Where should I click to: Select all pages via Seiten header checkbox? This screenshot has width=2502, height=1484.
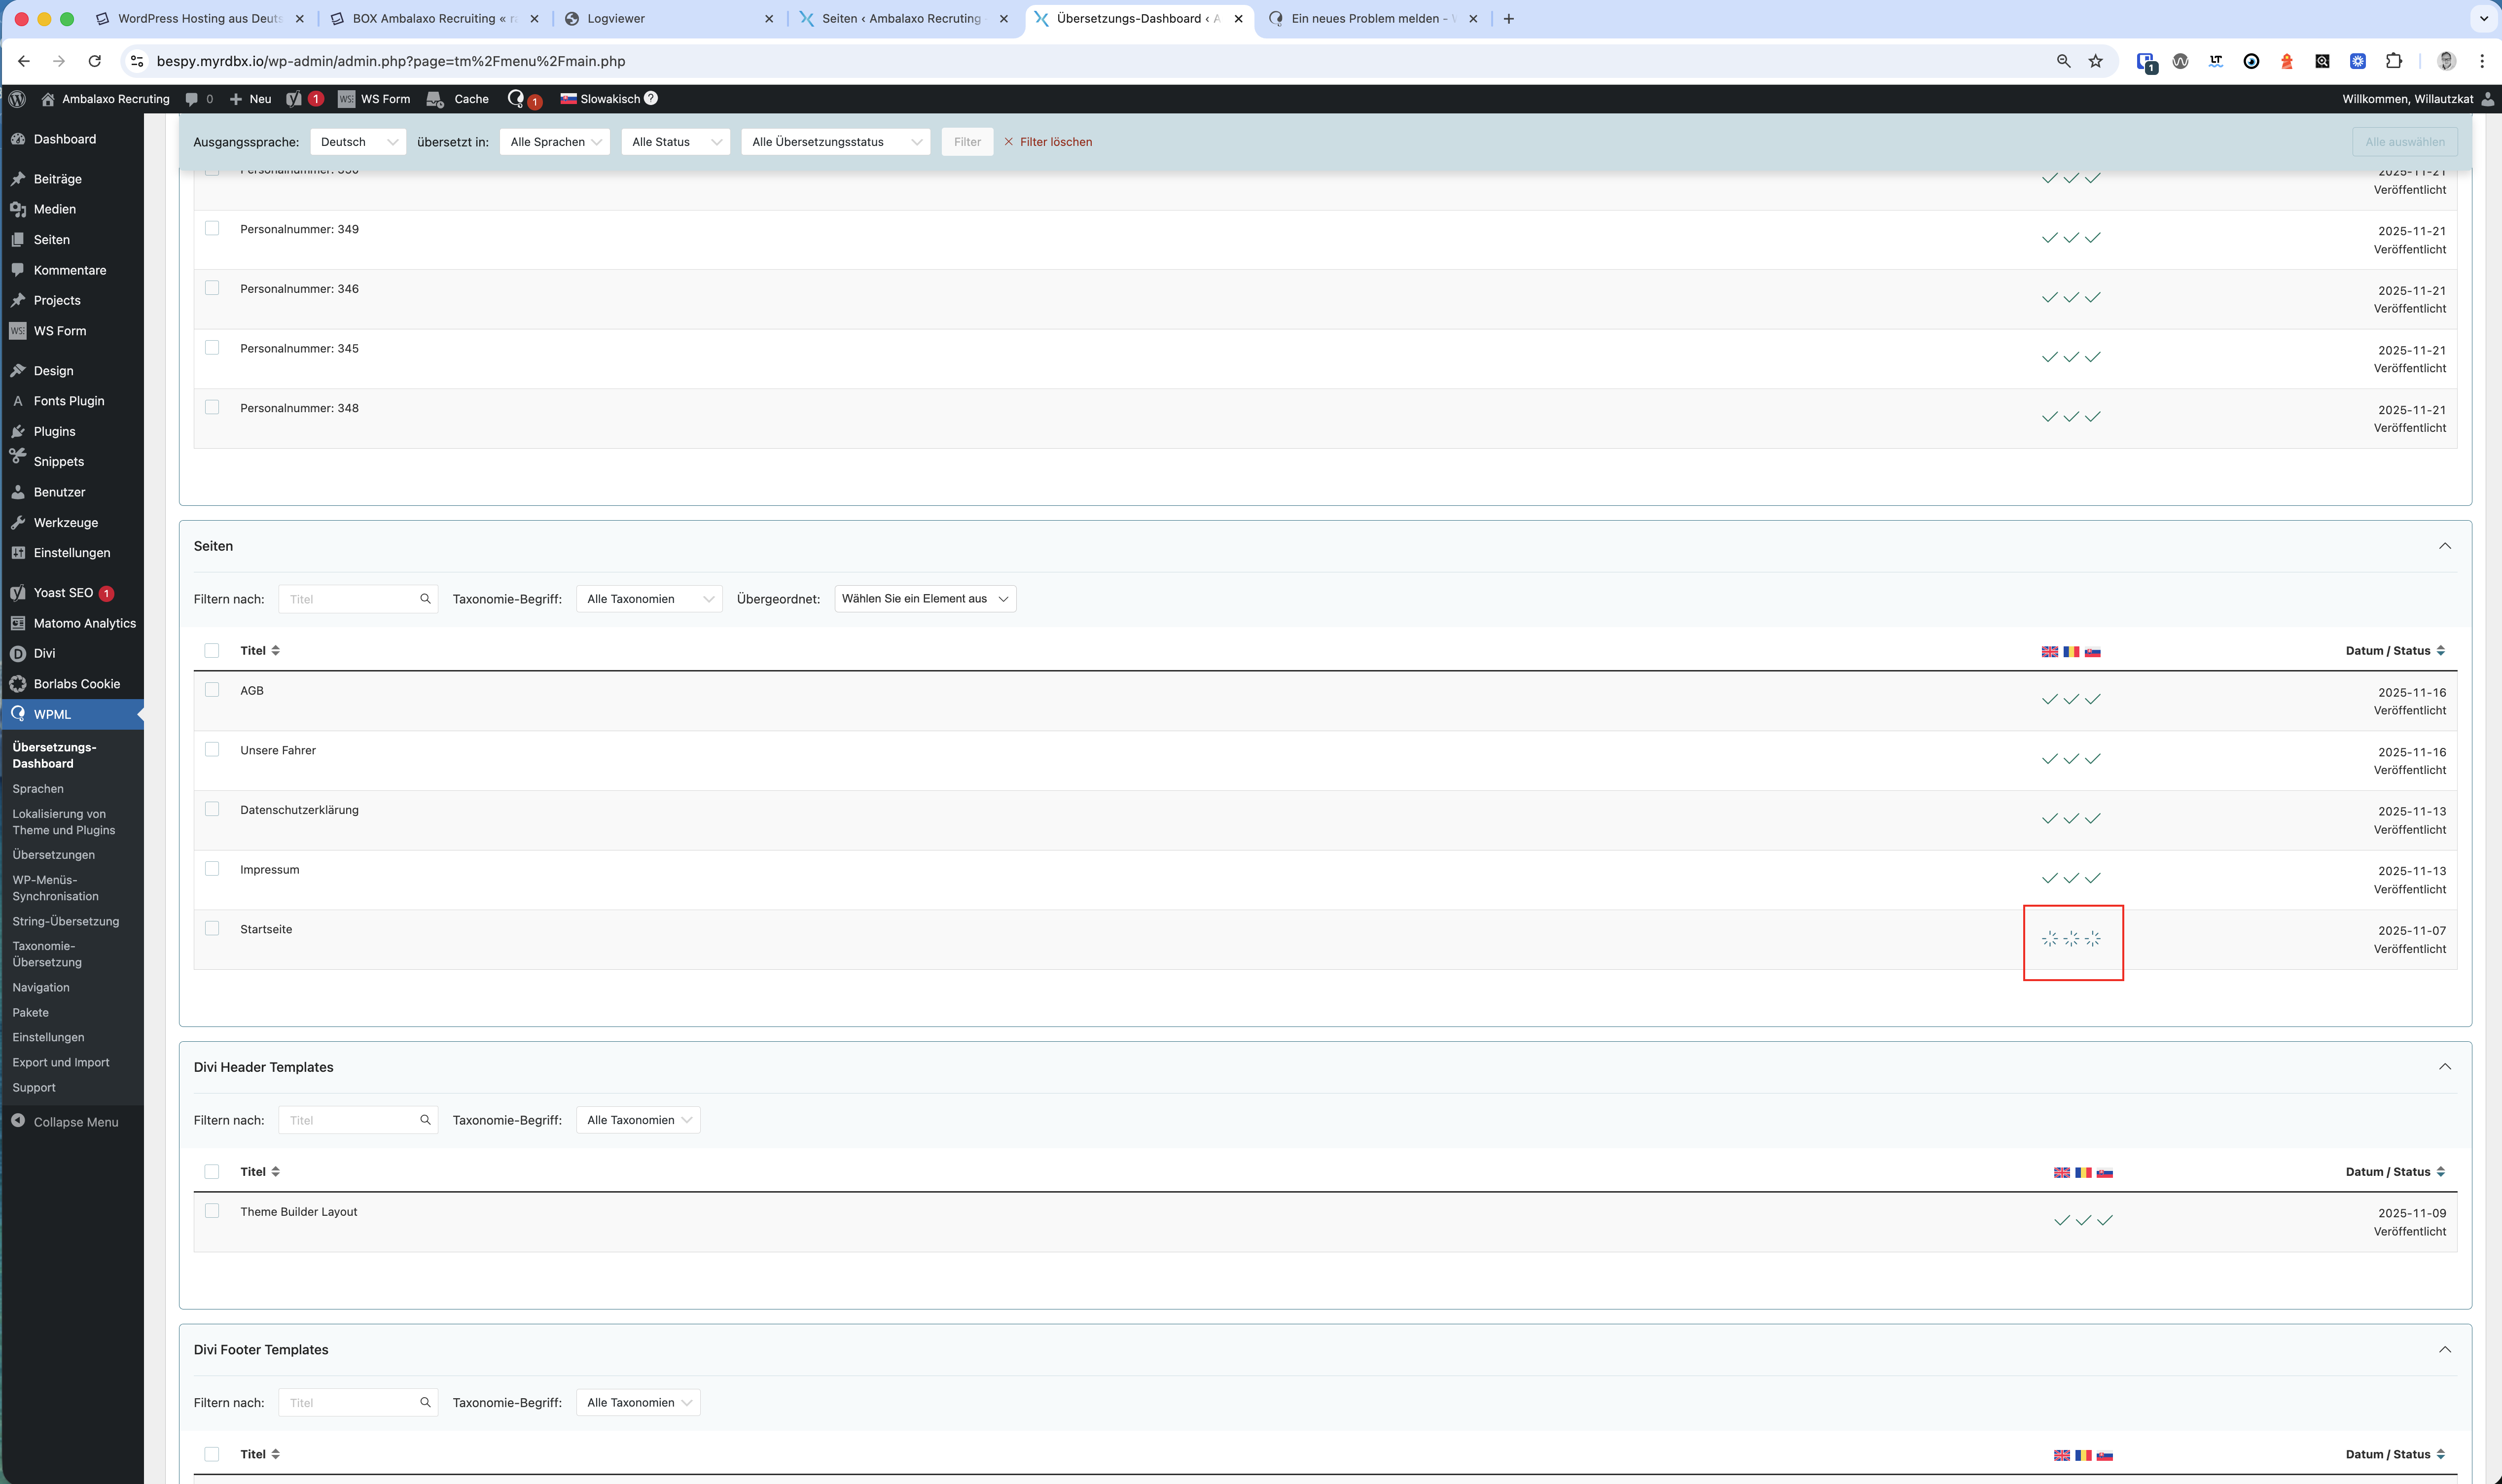pos(212,651)
